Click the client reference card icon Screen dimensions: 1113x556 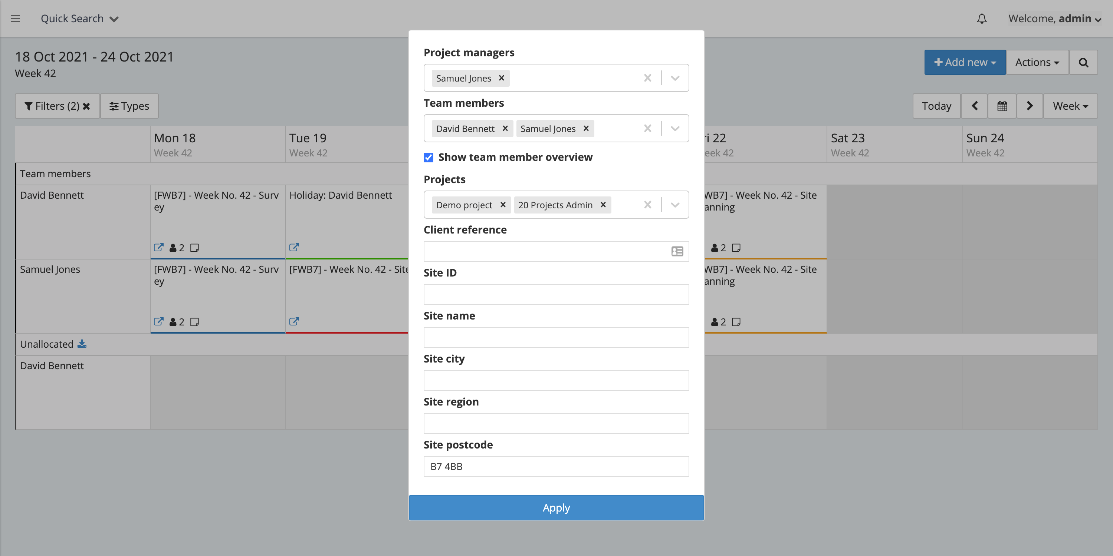pyautogui.click(x=677, y=251)
